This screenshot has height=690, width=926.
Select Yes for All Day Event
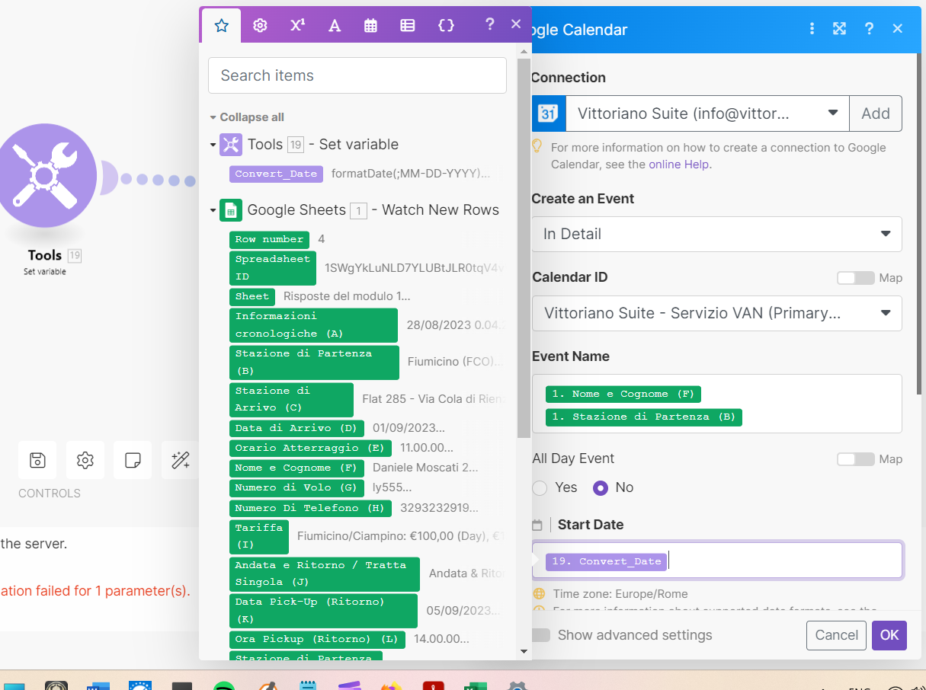point(540,487)
